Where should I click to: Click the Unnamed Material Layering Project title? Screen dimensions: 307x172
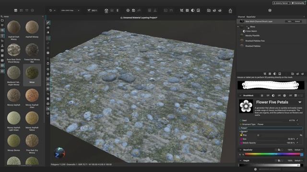[140, 18]
